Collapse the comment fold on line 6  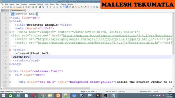[10, 32]
